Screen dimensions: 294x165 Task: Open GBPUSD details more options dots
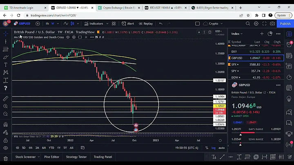278,85
